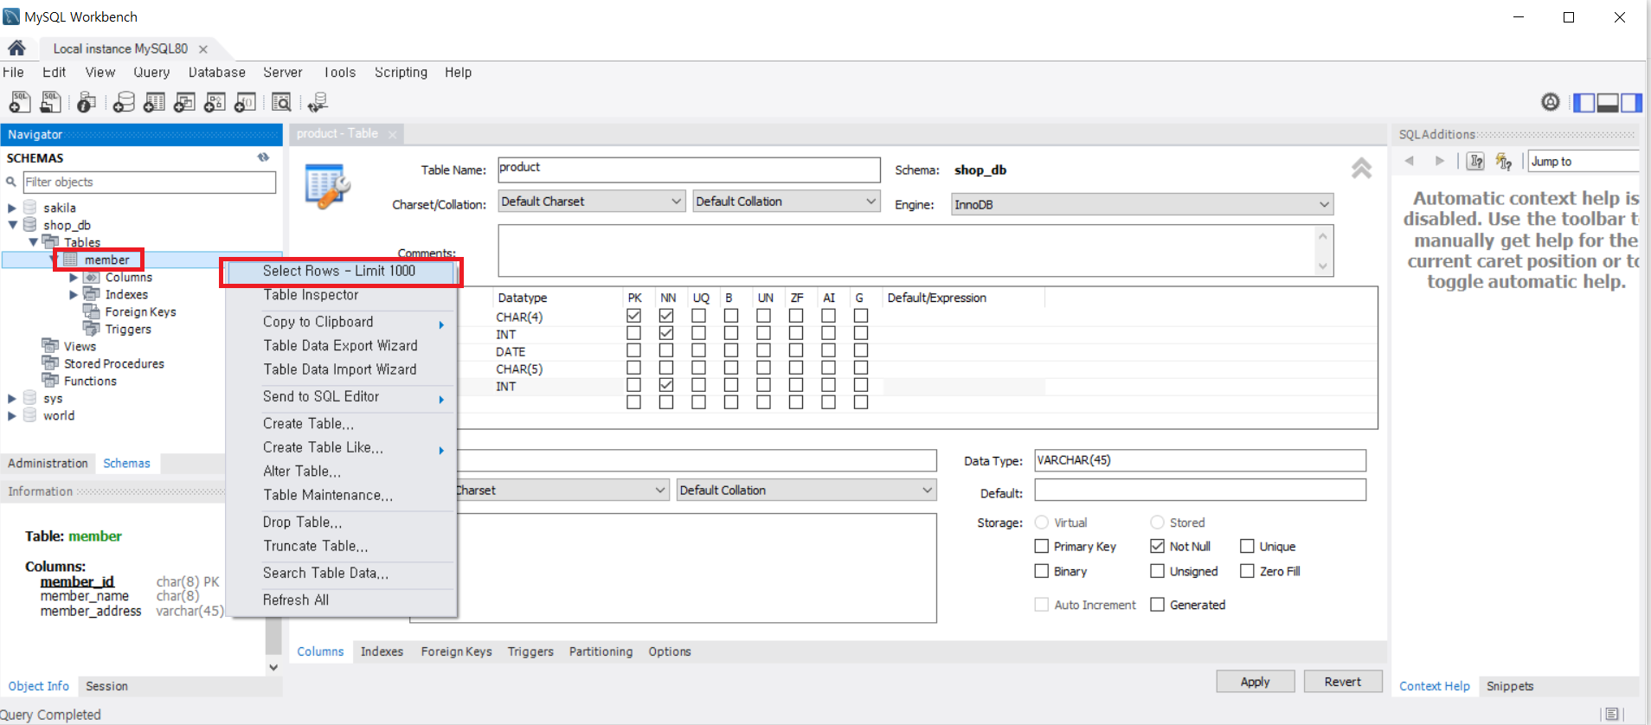
Task: Toggle NN checkbox in CHAR(5) row
Action: (666, 368)
